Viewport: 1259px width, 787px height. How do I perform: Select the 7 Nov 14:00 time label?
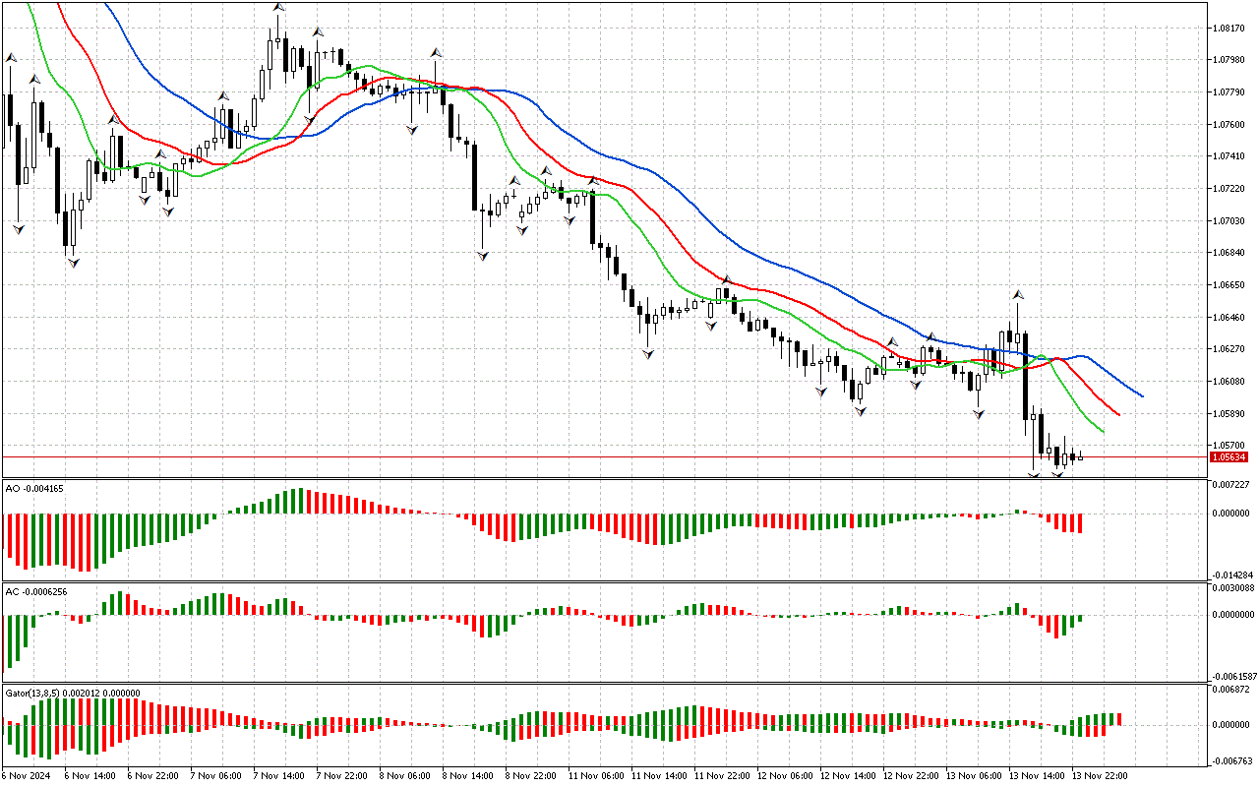click(279, 775)
